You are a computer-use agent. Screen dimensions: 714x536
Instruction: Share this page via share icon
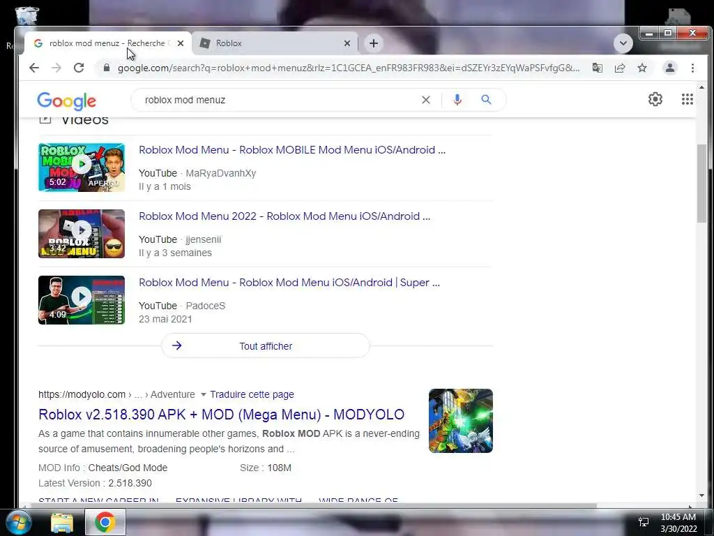pyautogui.click(x=620, y=68)
